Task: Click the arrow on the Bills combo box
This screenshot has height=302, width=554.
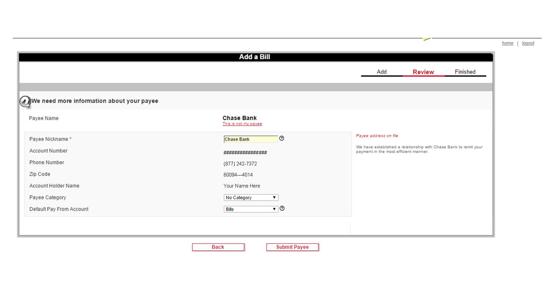Action: pos(274,209)
